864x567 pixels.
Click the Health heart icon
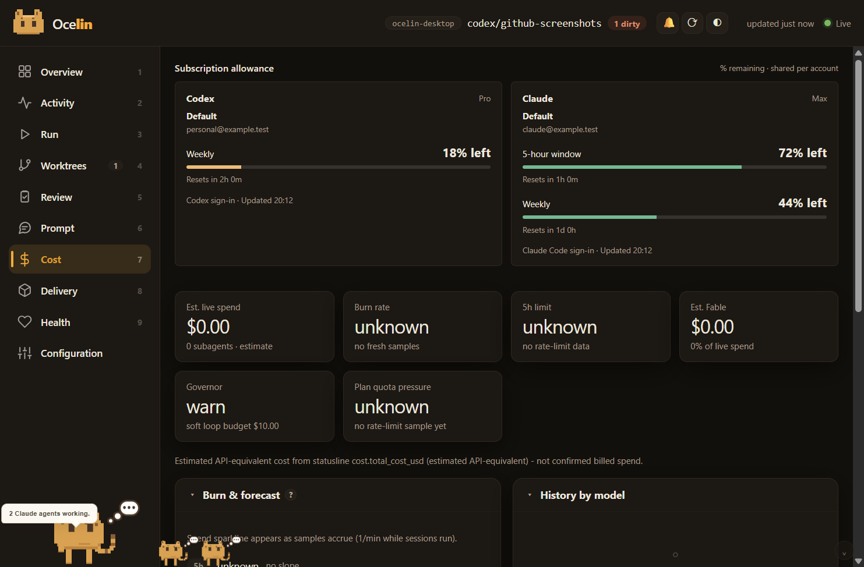[24, 322]
